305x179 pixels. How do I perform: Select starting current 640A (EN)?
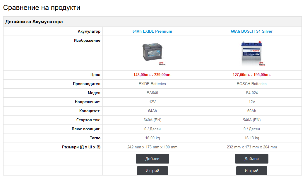pos(152,120)
